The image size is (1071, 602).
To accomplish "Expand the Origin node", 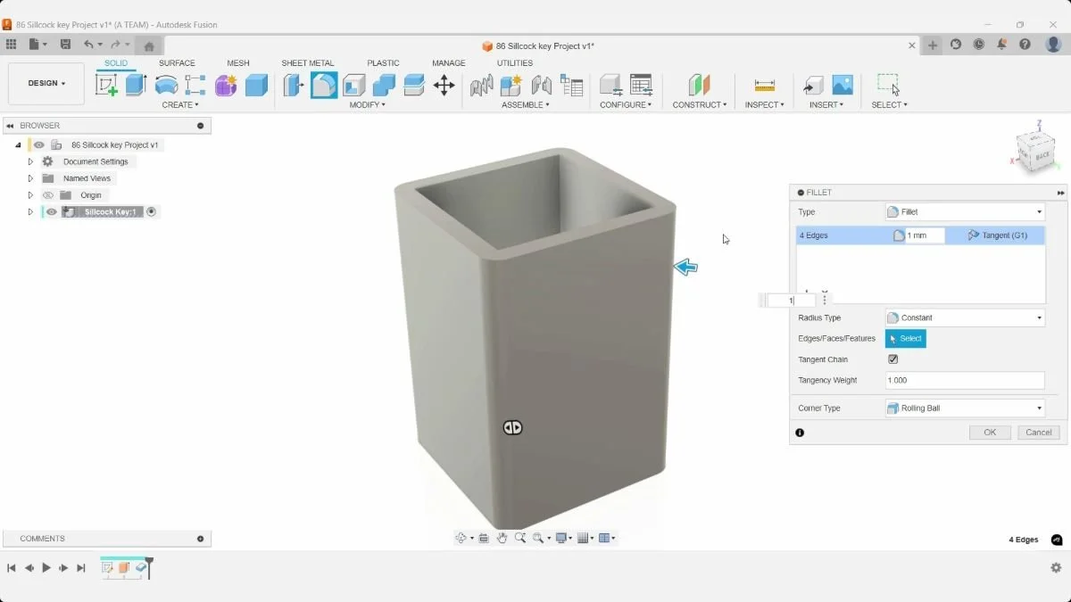I will click(x=30, y=195).
